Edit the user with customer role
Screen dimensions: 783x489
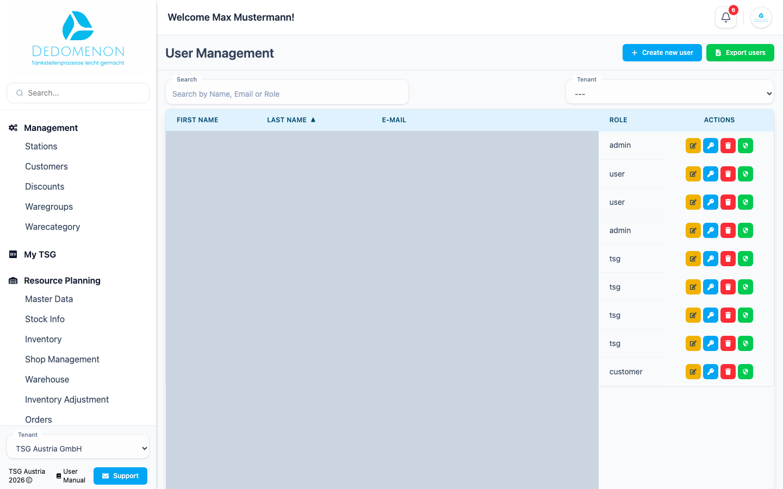coord(693,372)
